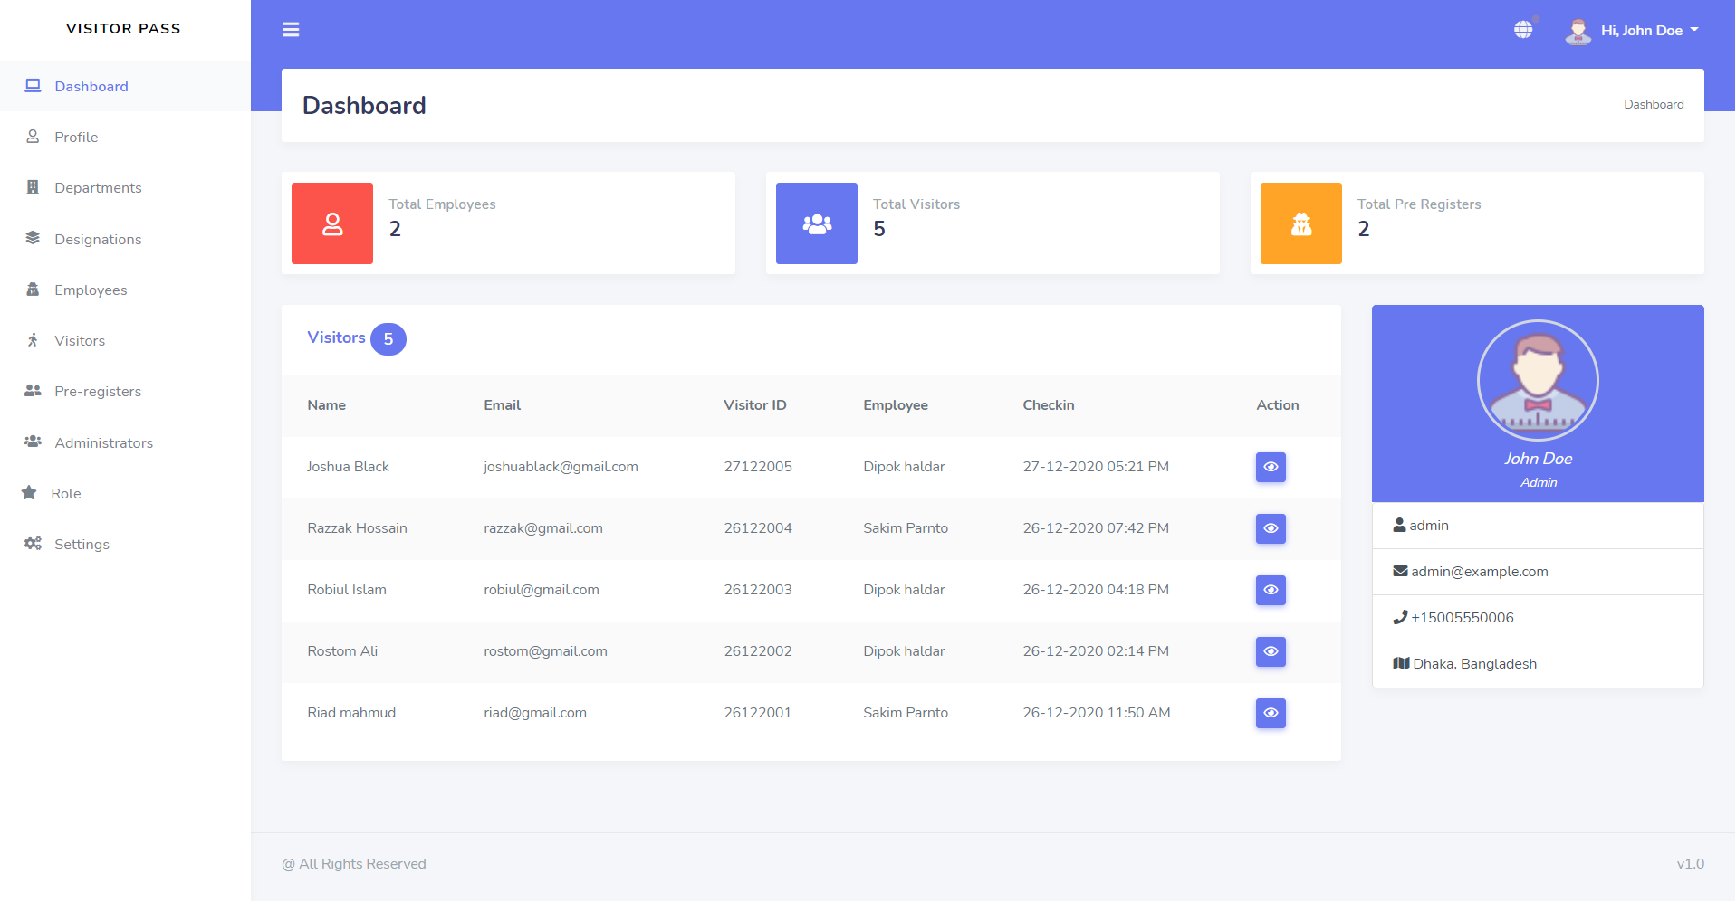
Task: Select the Employees icon in the sidebar
Action: click(x=34, y=290)
